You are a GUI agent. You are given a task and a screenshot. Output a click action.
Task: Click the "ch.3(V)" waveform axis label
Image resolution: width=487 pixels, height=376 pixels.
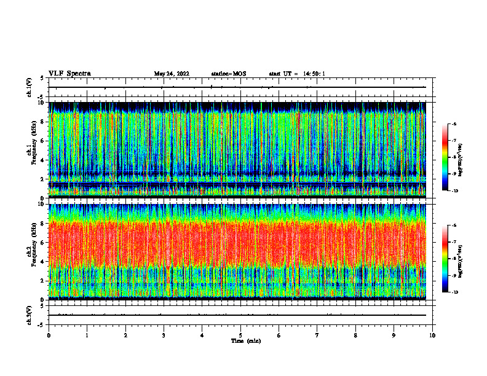click(x=29, y=315)
